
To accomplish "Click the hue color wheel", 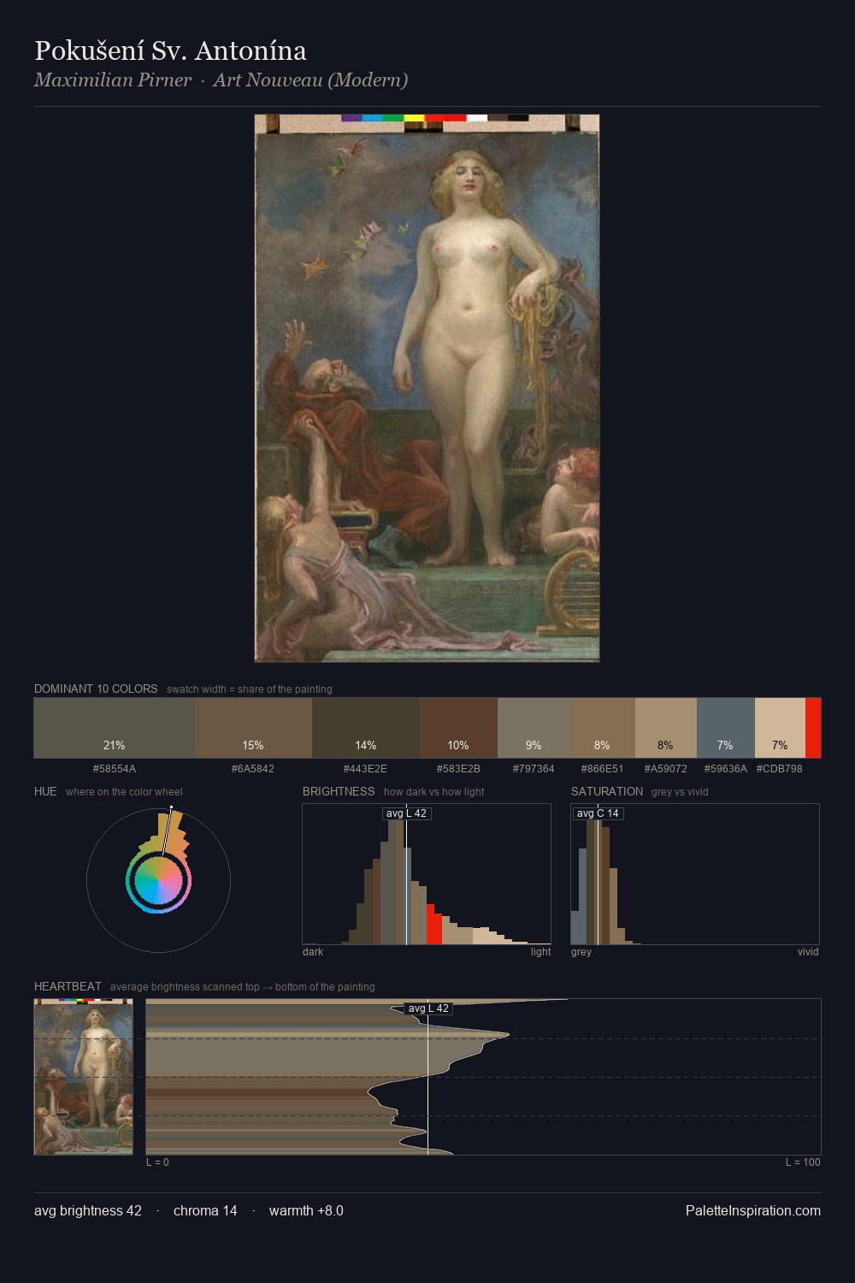I will coord(158,880).
